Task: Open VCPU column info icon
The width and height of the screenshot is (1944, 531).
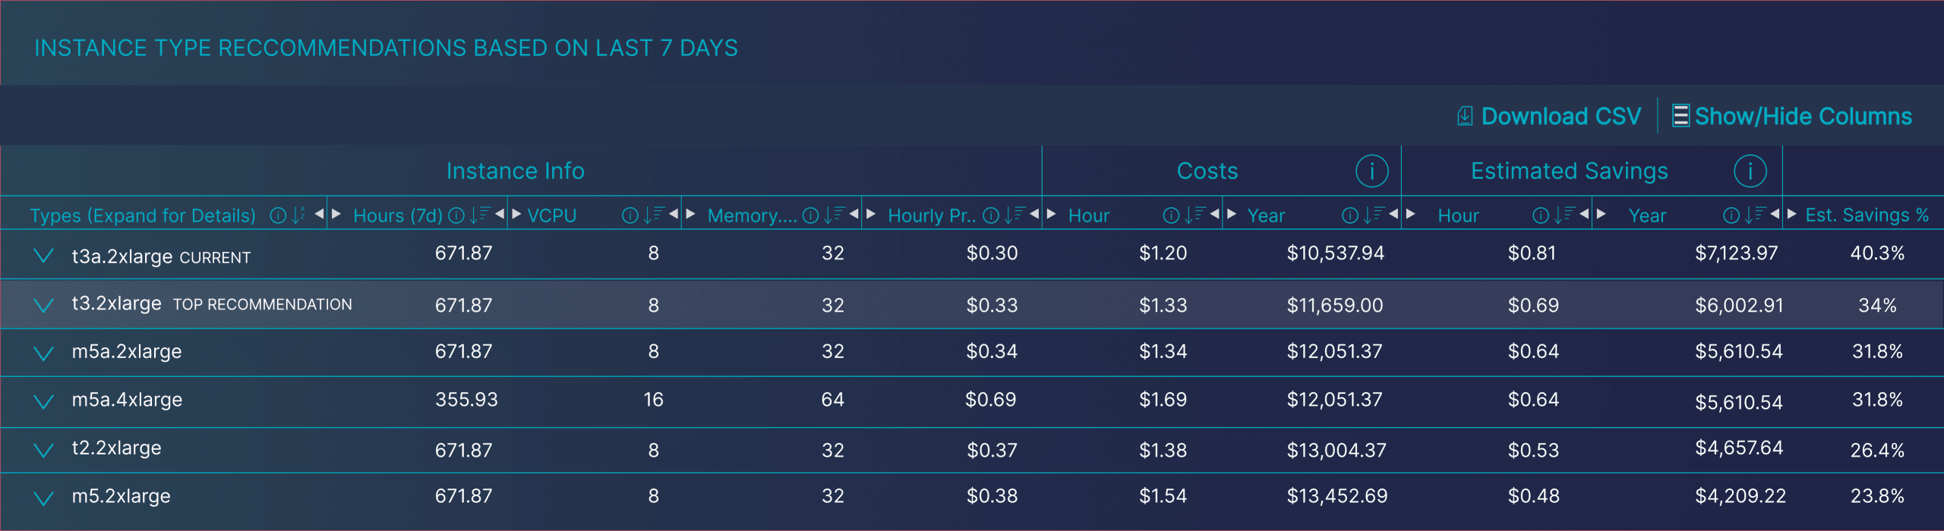Action: click(x=630, y=215)
